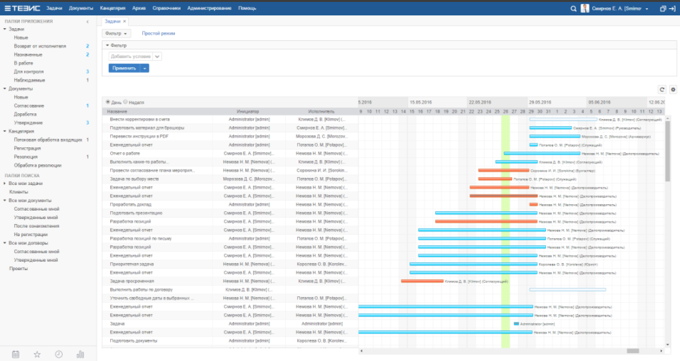Open the "Канцелярия" menu in the top bar
Image resolution: width=680 pixels, height=361 pixels.
113,8
